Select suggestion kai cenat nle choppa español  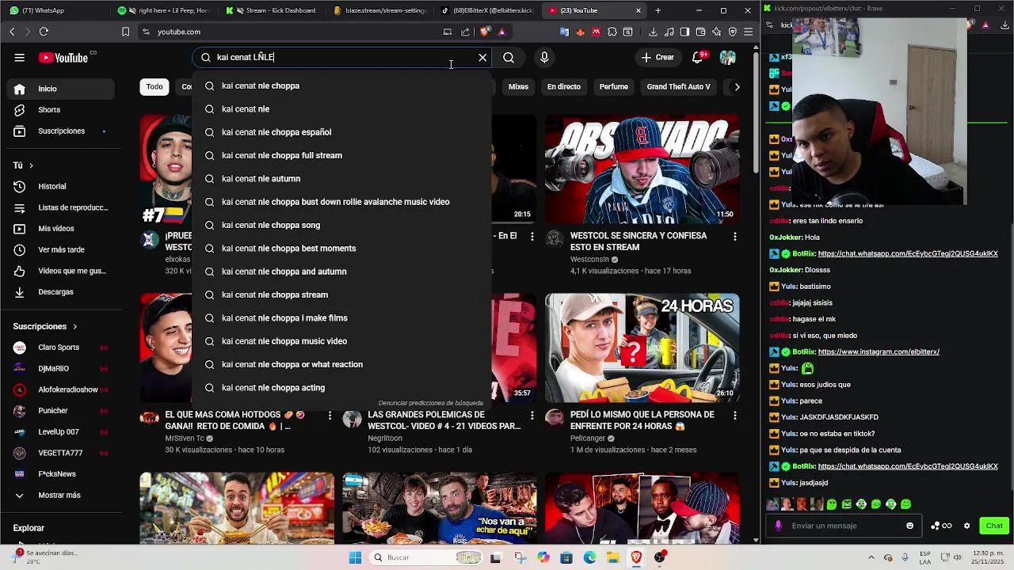point(341,132)
